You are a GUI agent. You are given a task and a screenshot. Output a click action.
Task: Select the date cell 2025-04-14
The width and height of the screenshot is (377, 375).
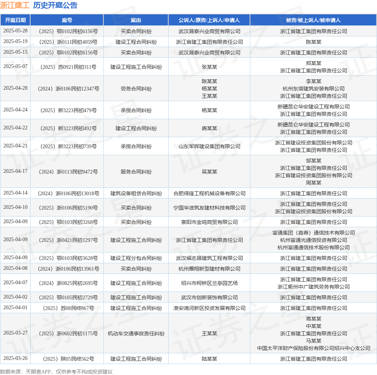point(15,193)
